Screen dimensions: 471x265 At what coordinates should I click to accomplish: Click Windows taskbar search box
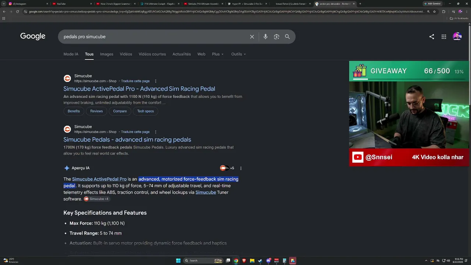coord(203,261)
